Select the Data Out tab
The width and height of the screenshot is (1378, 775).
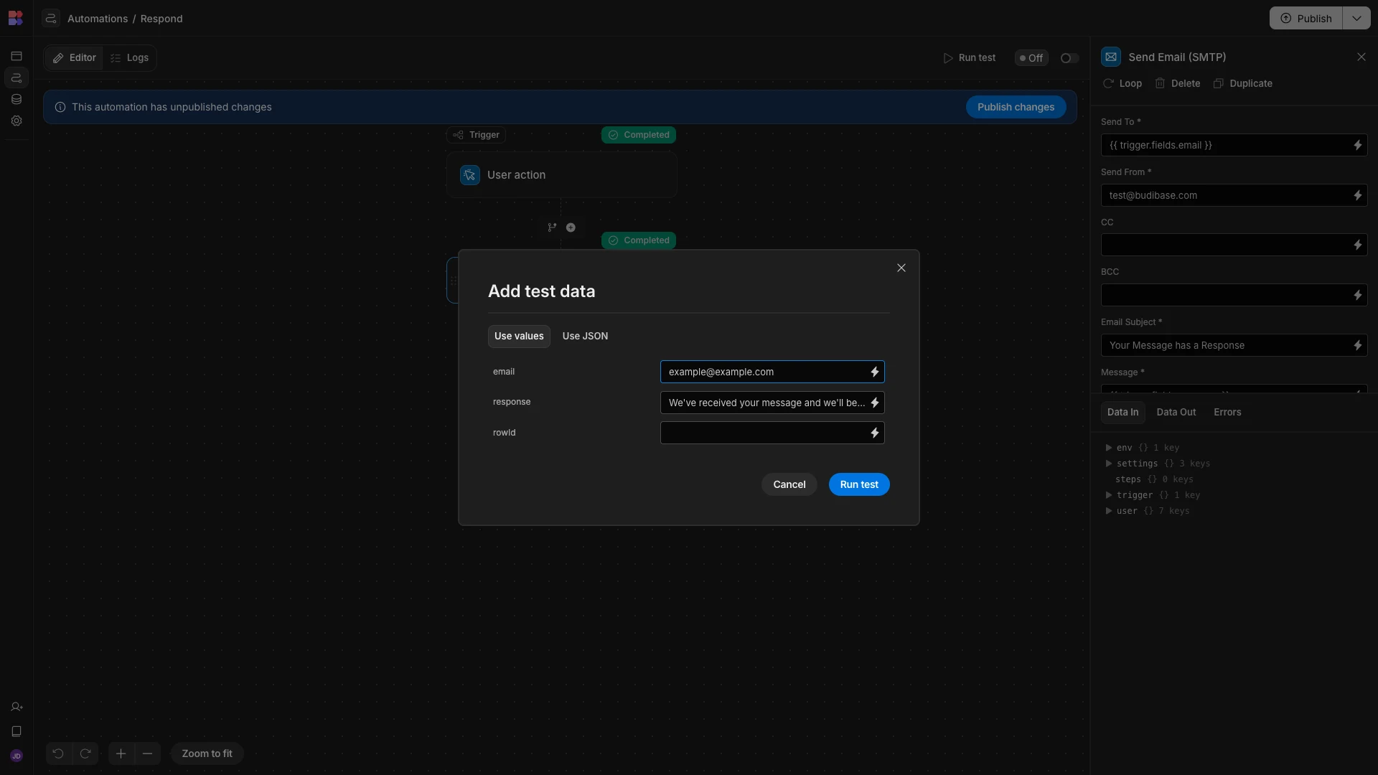coord(1176,412)
